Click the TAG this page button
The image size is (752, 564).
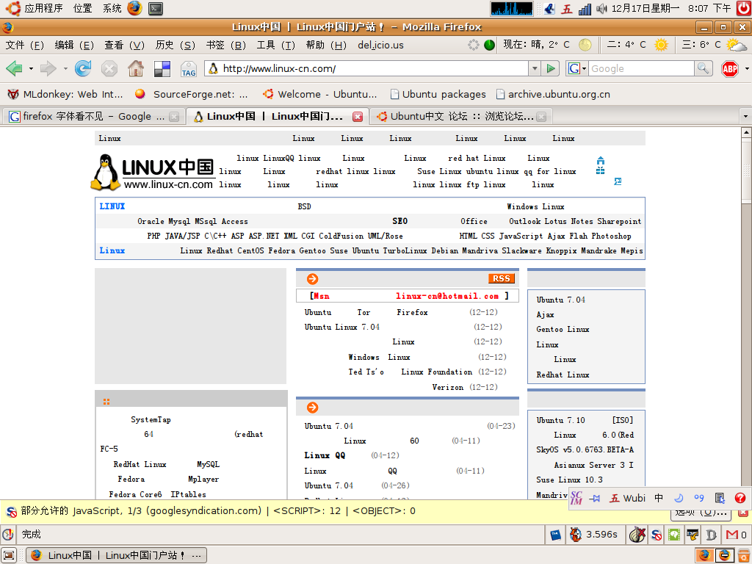tap(189, 69)
